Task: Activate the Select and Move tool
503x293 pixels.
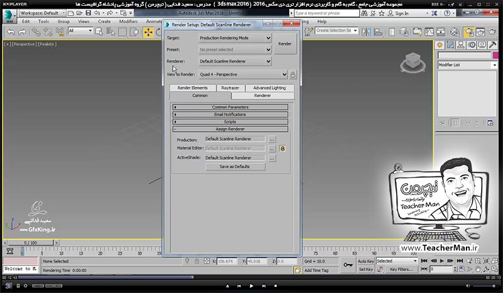Action: point(148,32)
